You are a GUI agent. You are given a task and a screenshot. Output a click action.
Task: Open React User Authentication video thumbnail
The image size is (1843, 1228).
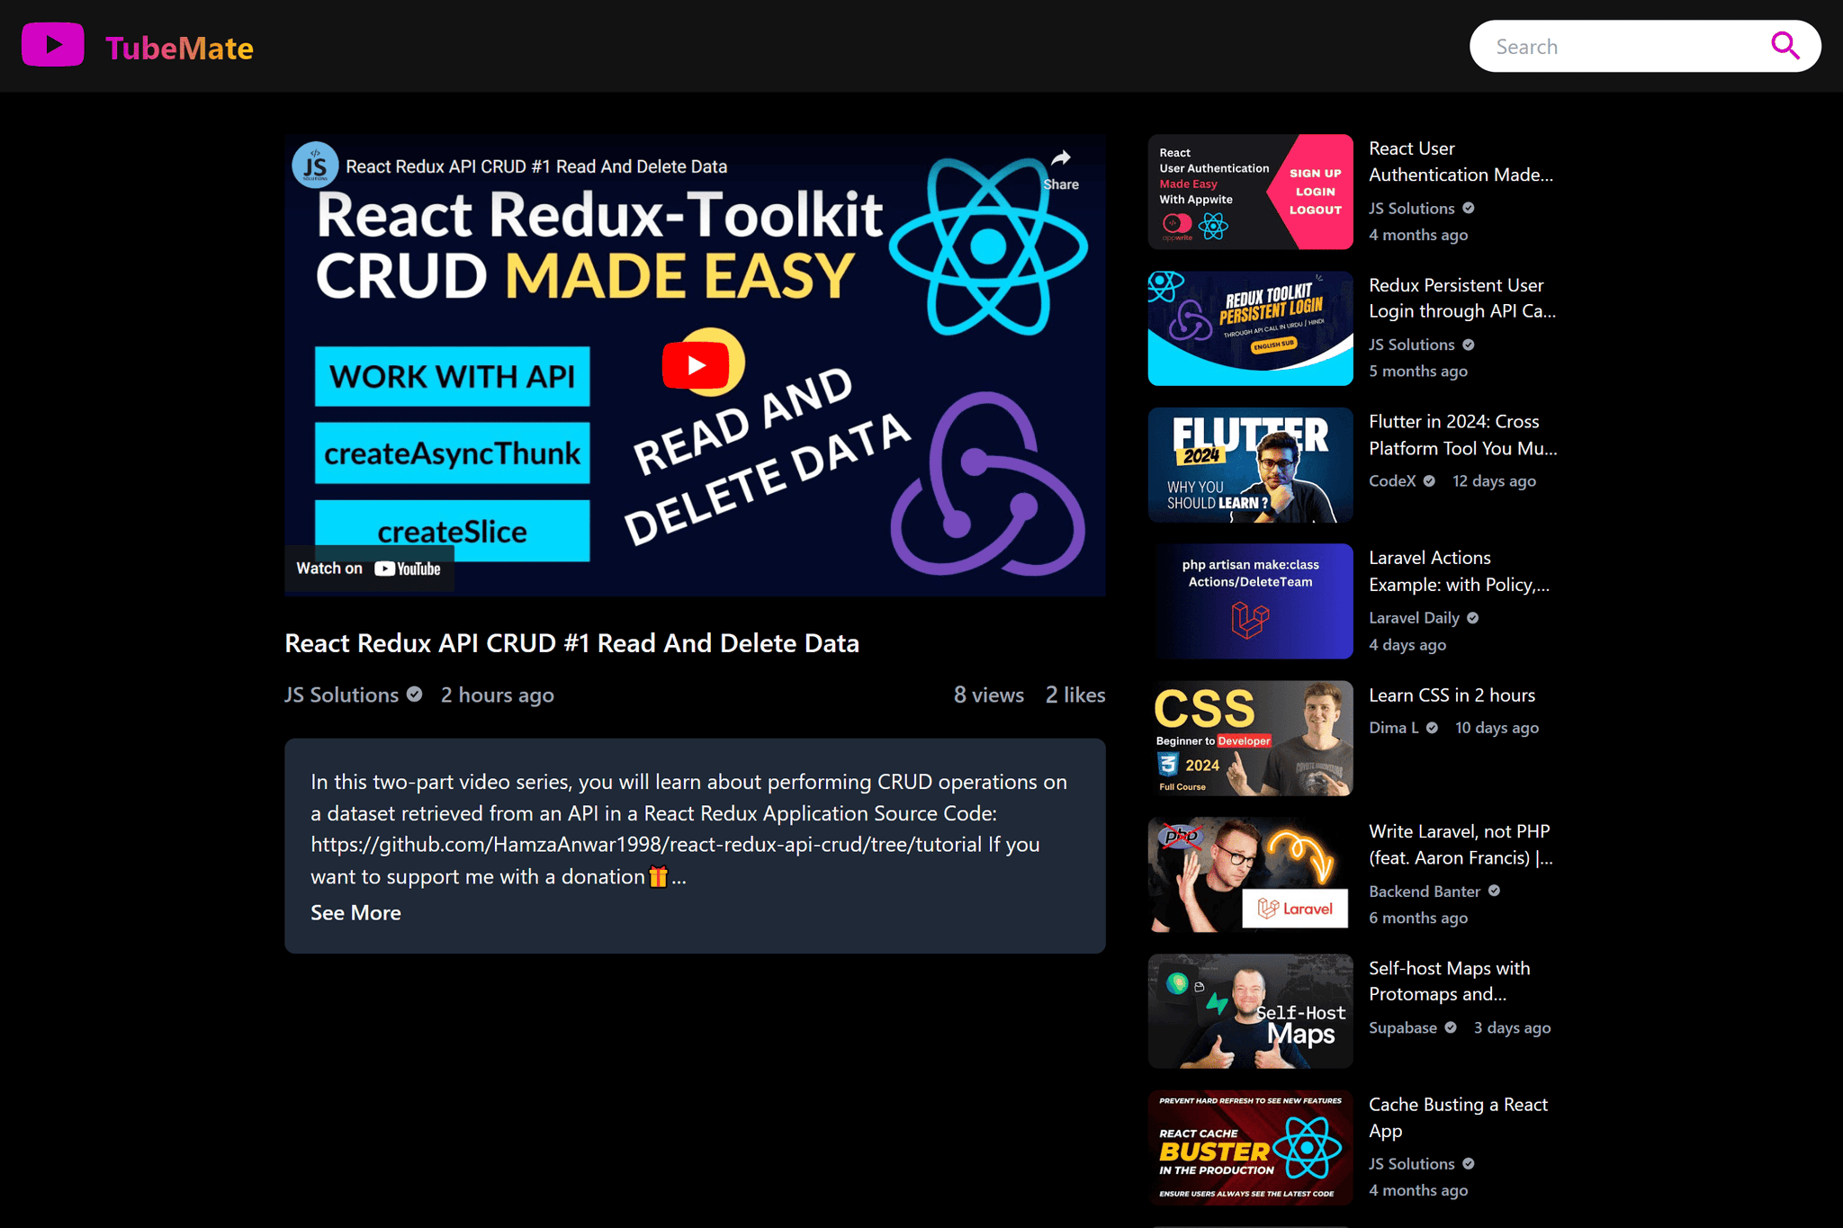pyautogui.click(x=1250, y=192)
